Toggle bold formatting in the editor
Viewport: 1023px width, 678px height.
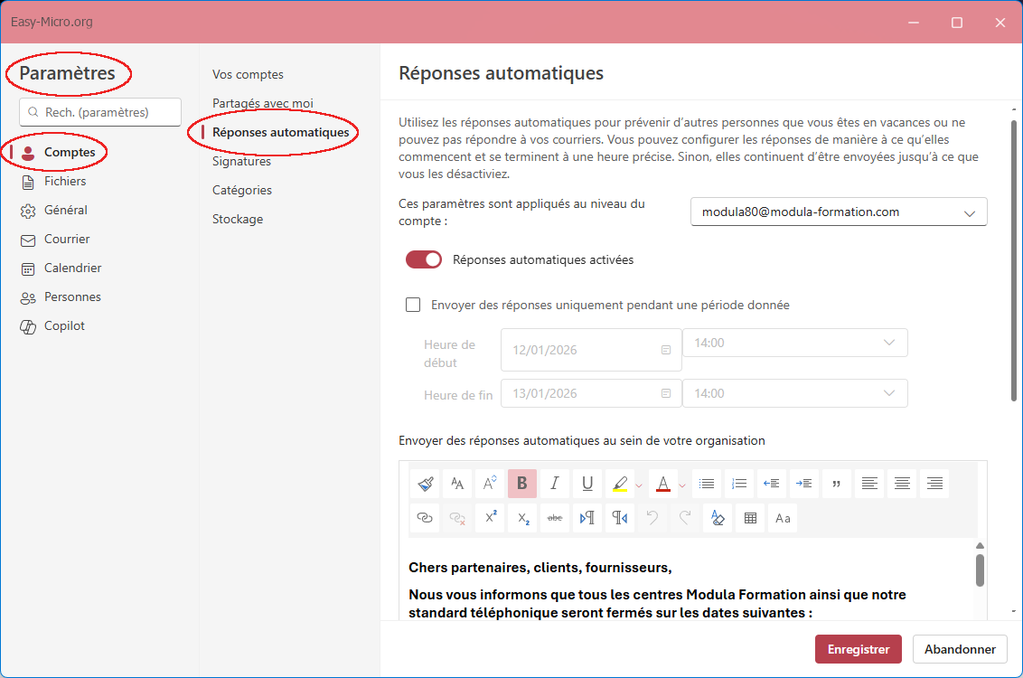pos(522,484)
